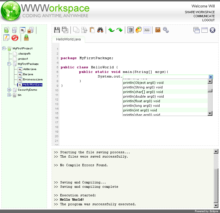Click the SHARE WORKSPACE link
The height and width of the screenshot is (213, 220).
(200, 12)
